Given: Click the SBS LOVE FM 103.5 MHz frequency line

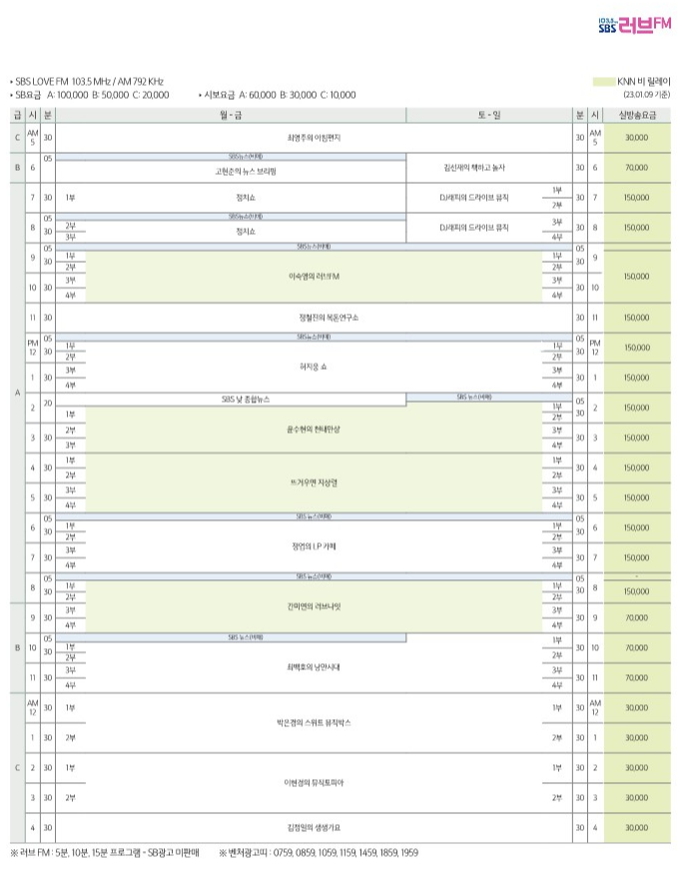Looking at the screenshot, I should tap(87, 81).
